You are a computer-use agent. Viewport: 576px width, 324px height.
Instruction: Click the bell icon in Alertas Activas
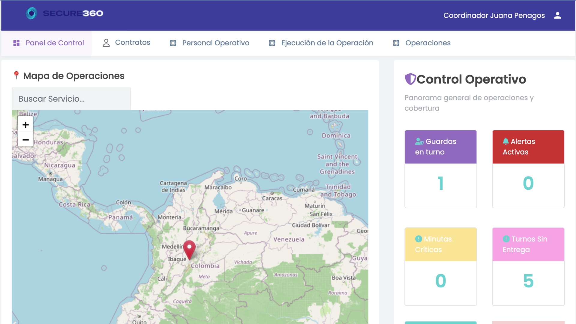506,141
